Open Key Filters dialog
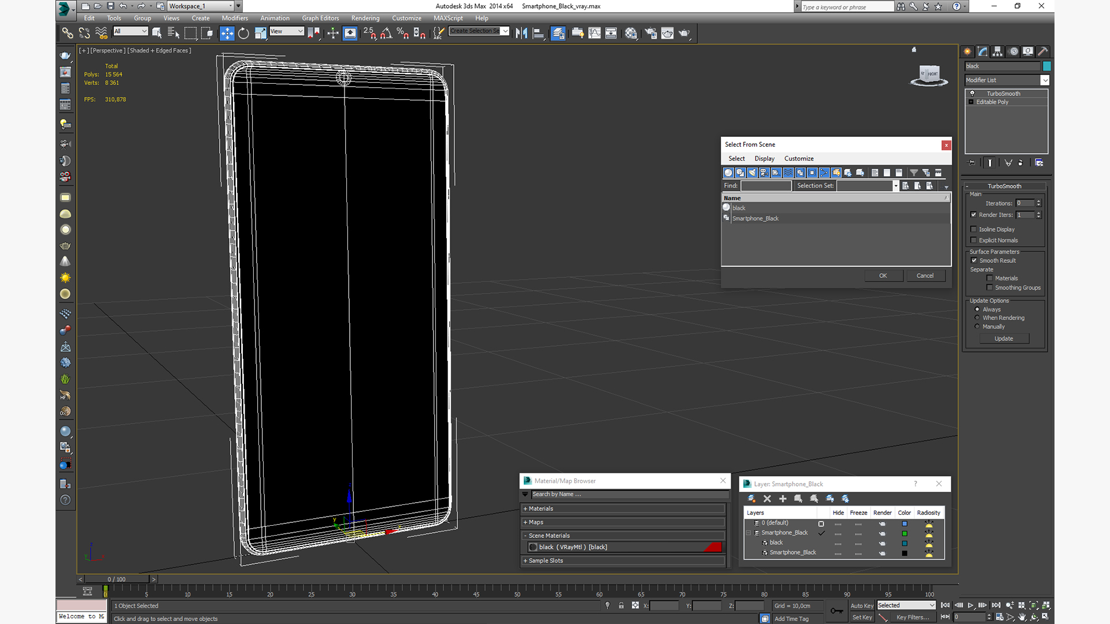The height and width of the screenshot is (624, 1110). (x=912, y=617)
